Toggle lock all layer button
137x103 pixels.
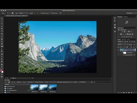(127, 47)
